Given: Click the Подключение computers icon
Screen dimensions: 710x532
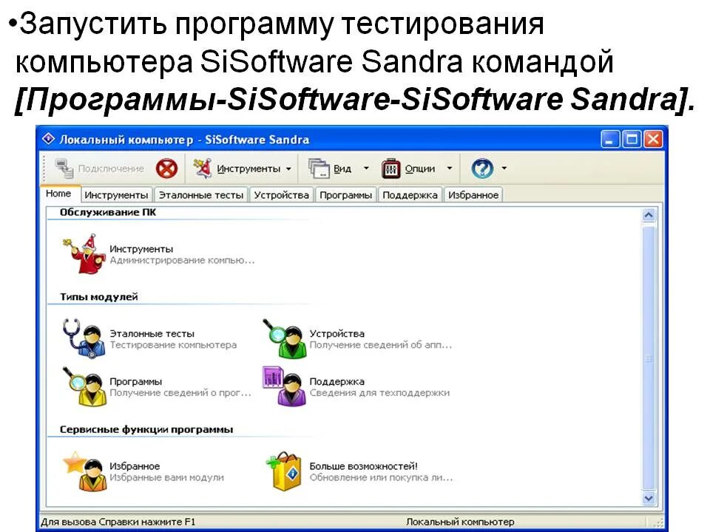Looking at the screenshot, I should (x=64, y=168).
